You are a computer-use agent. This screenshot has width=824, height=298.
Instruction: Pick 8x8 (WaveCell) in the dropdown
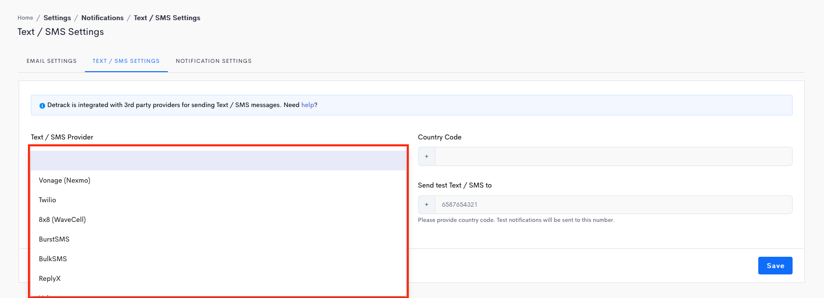click(x=62, y=219)
